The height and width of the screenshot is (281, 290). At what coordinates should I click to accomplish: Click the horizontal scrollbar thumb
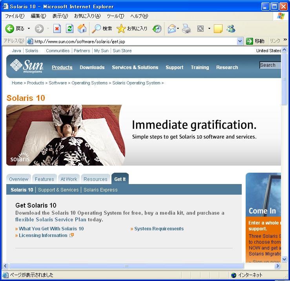(x=126, y=266)
